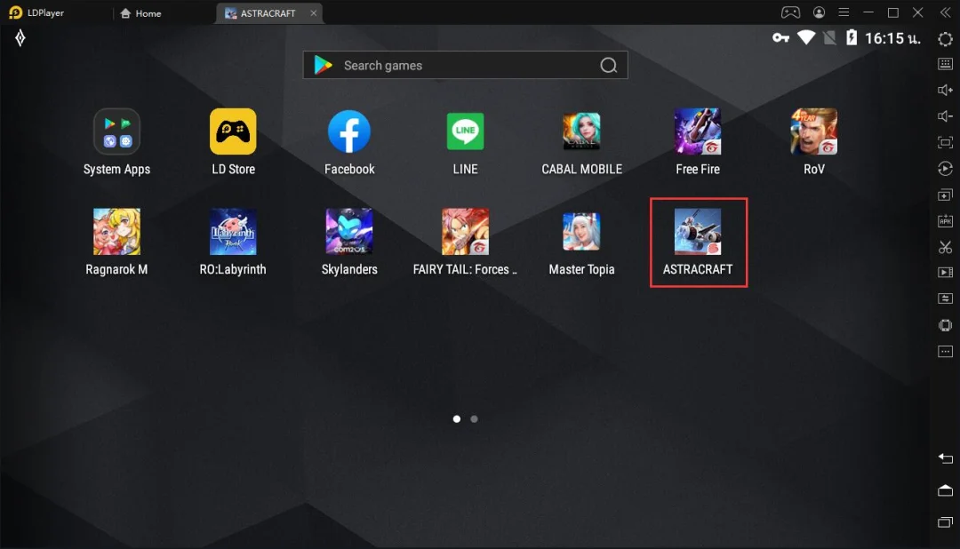Launch the Free Fire game
This screenshot has width=960, height=549.
[x=698, y=131]
